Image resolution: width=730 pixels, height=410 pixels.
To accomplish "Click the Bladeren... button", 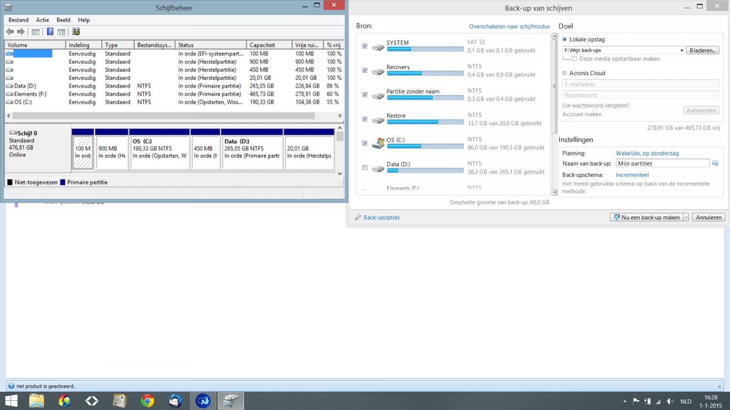I will coord(702,51).
